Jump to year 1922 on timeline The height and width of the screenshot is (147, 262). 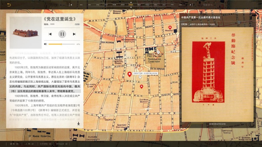[147, 5]
